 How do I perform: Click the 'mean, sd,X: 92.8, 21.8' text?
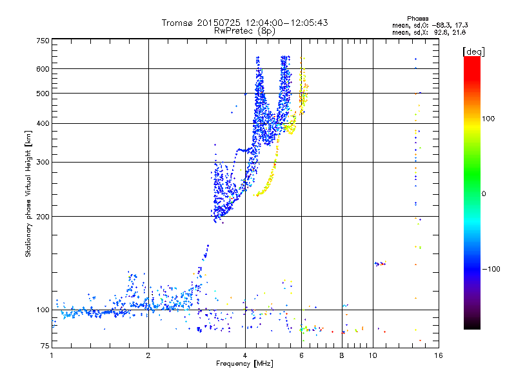click(x=429, y=32)
